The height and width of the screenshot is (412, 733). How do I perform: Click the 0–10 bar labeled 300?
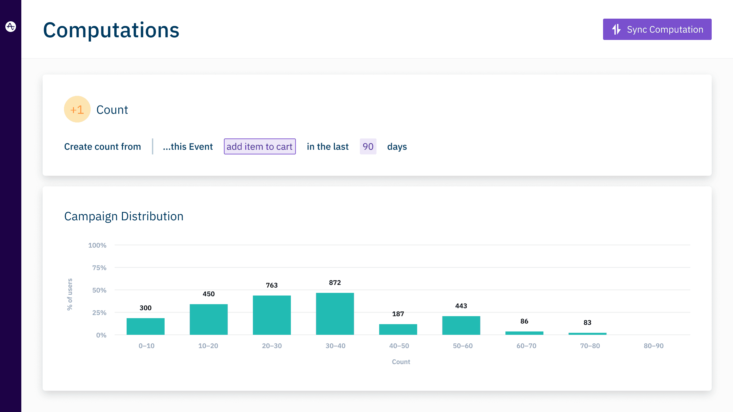coord(146,326)
